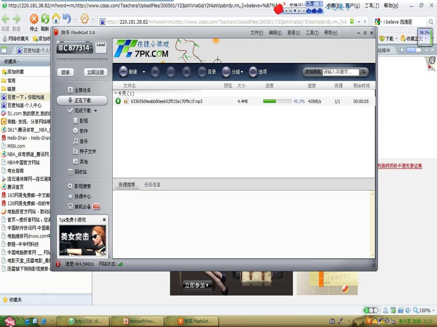Viewport: 437px width, 327px height.
Task: Click the New task plus icon
Action: 123,72
